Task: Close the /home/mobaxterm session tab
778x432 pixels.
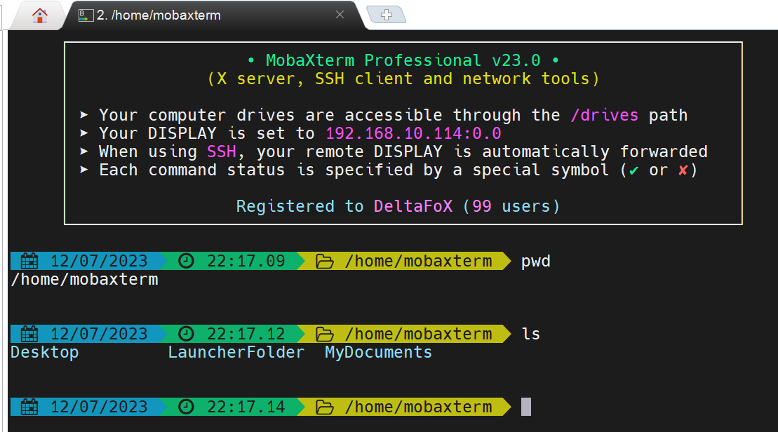Action: 340,15
